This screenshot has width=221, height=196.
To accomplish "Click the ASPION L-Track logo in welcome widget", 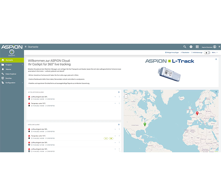I will pos(169,61).
